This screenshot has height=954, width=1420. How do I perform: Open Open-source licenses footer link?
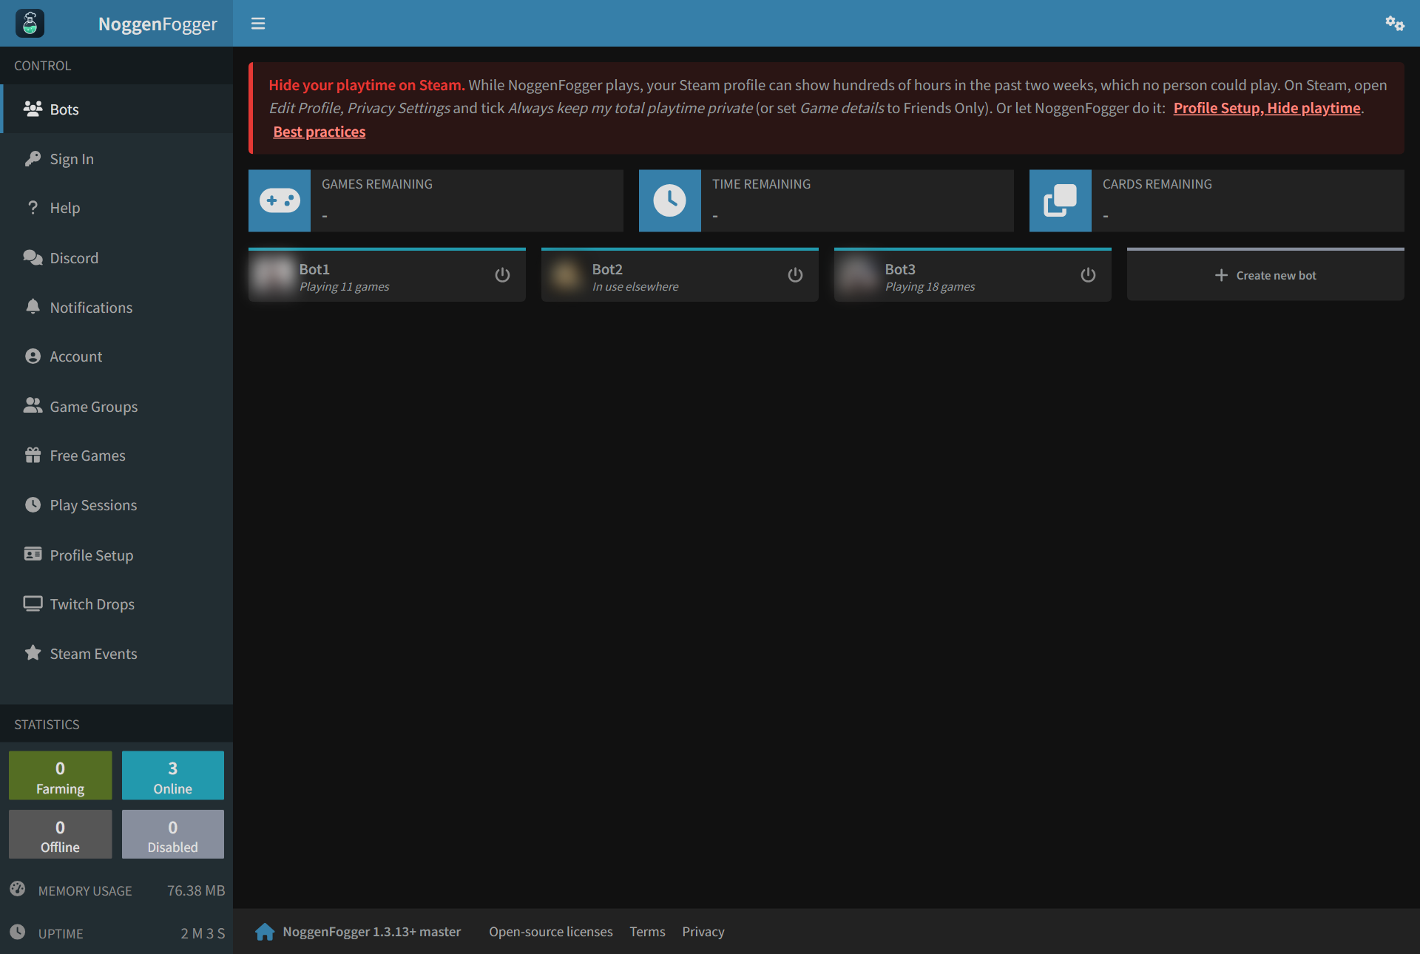click(x=551, y=932)
